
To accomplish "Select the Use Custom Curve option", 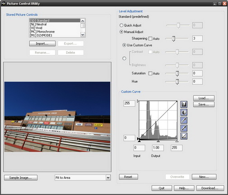I will [124, 45].
